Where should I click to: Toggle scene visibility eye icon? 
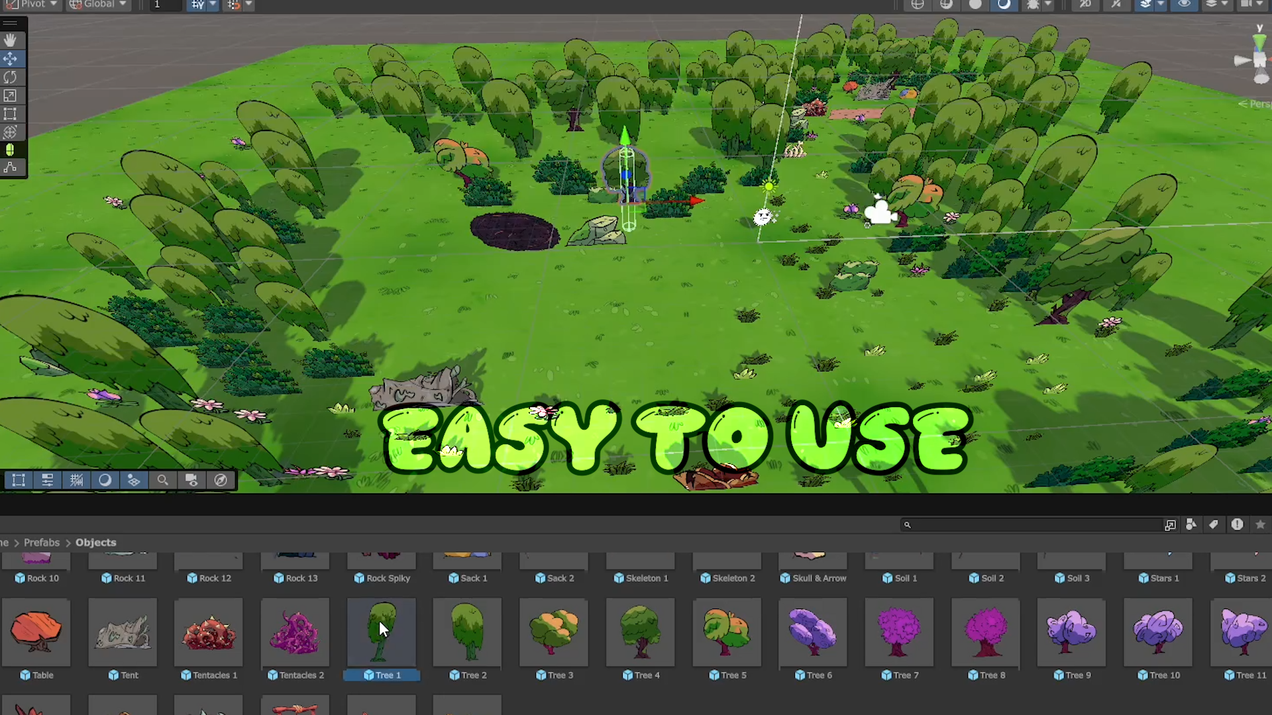click(1184, 5)
